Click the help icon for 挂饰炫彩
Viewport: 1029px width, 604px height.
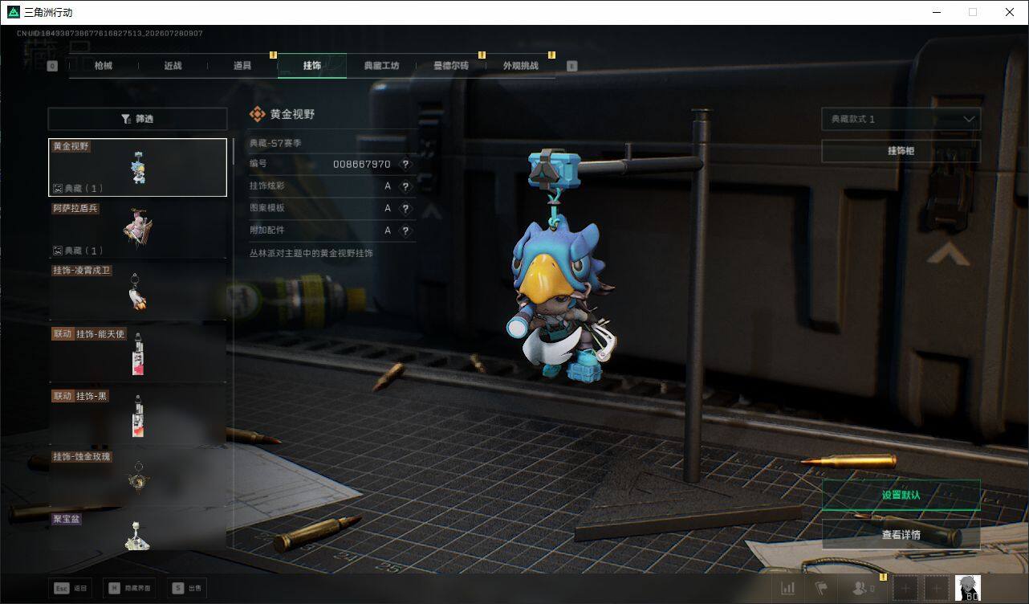tap(405, 186)
